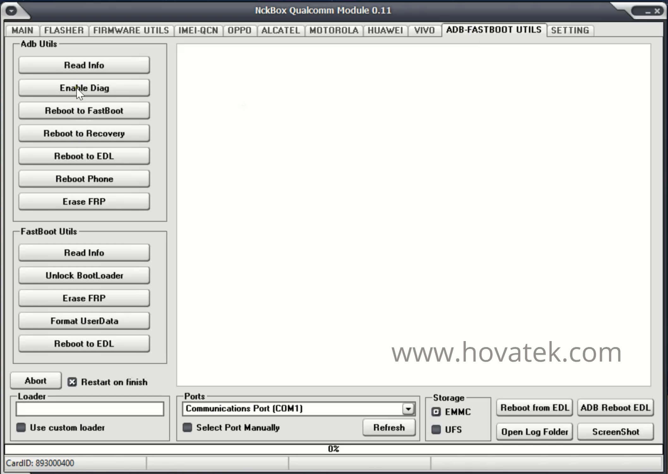Switch to FIRMWARE UTILS tab
The width and height of the screenshot is (668, 474).
click(131, 30)
